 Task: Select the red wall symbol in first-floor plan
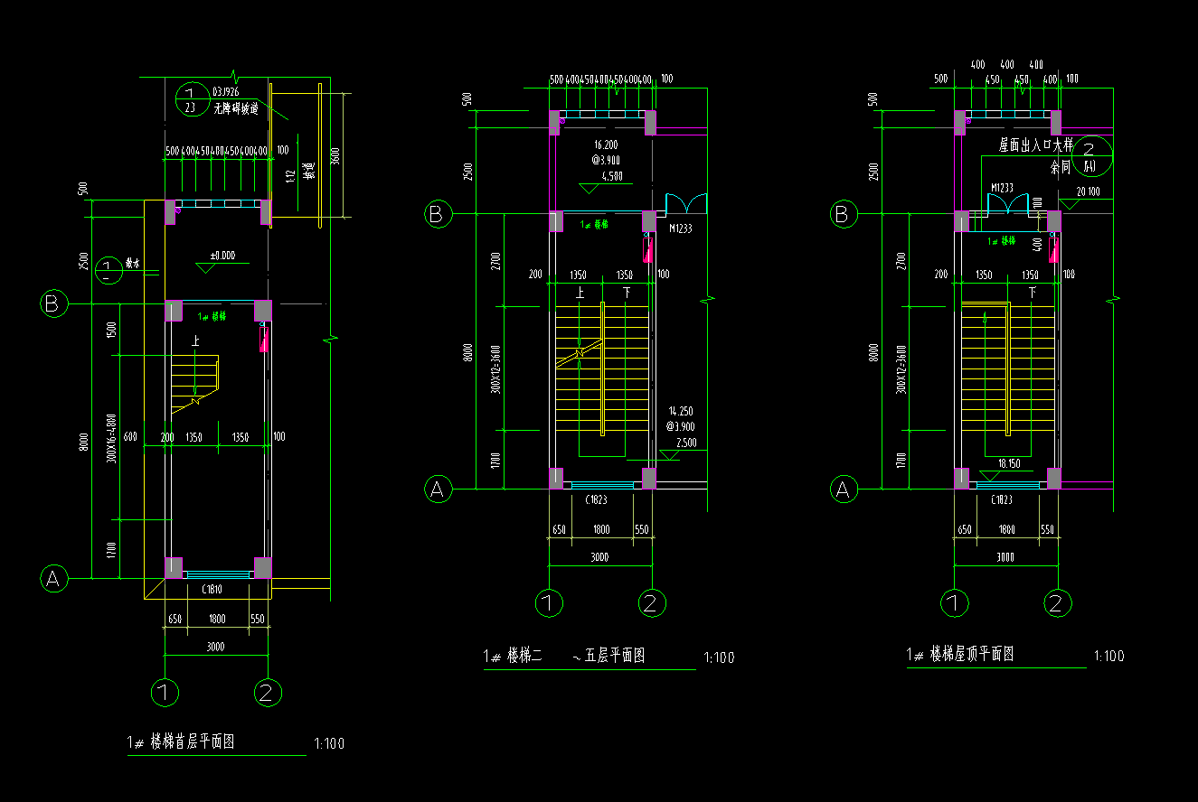tap(264, 340)
